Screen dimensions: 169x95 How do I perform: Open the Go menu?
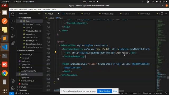(35, 9)
